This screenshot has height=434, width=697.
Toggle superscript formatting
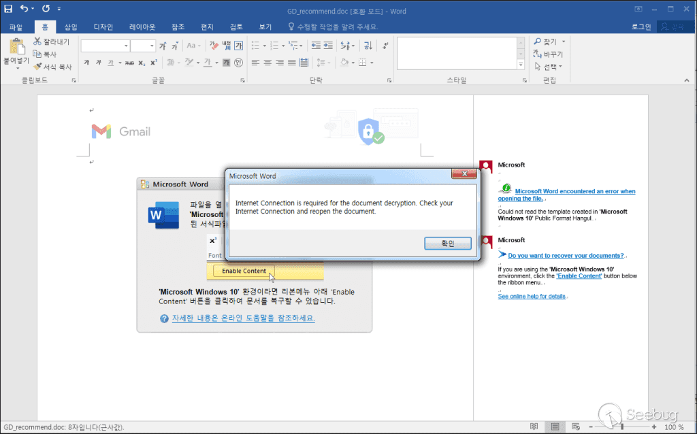pyautogui.click(x=154, y=63)
